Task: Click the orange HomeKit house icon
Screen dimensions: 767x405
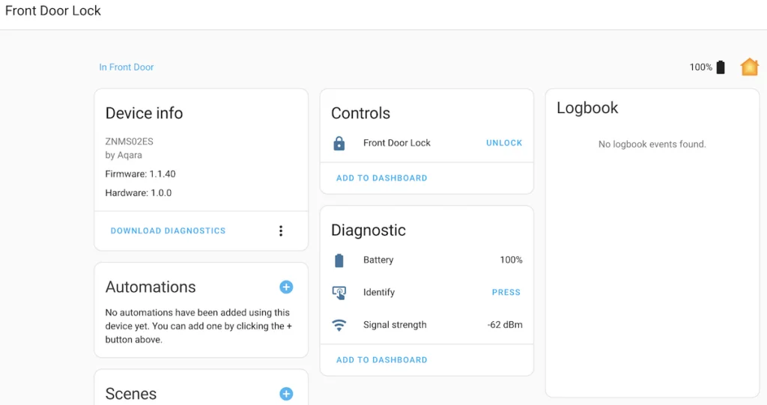Action: point(749,67)
